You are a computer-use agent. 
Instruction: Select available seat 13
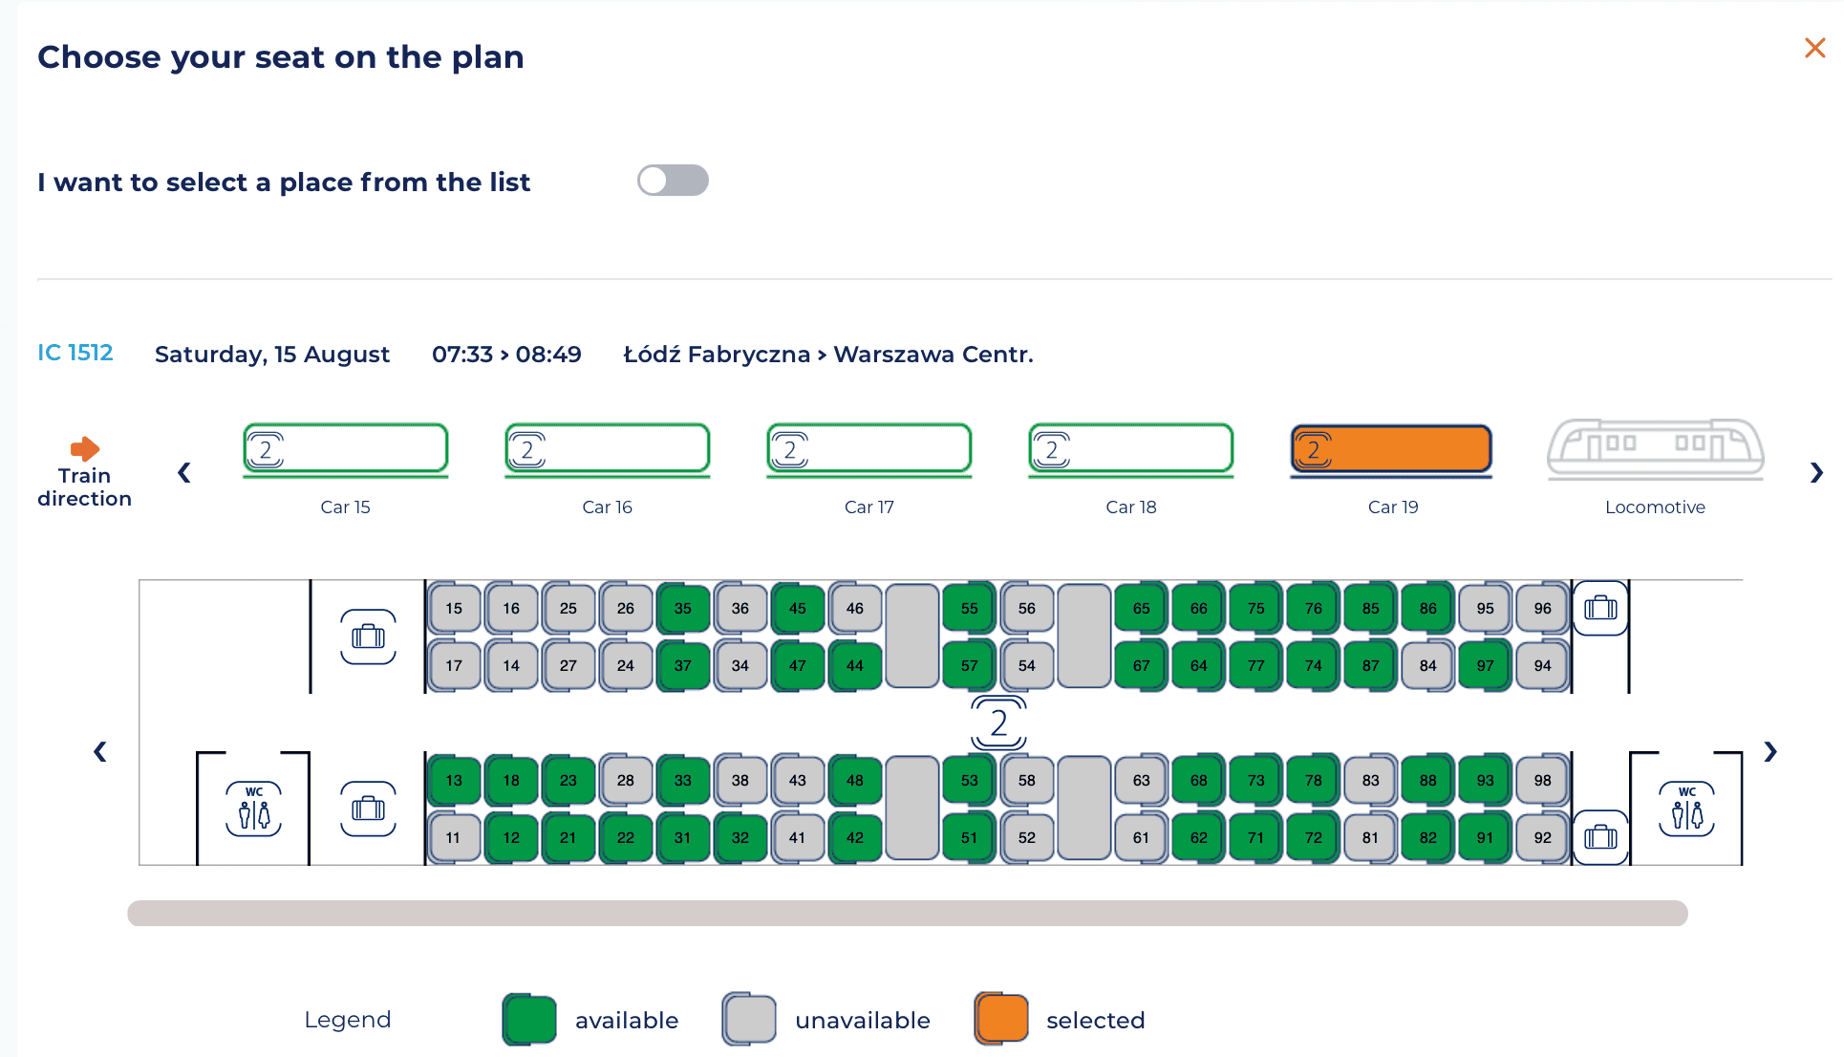(x=454, y=780)
